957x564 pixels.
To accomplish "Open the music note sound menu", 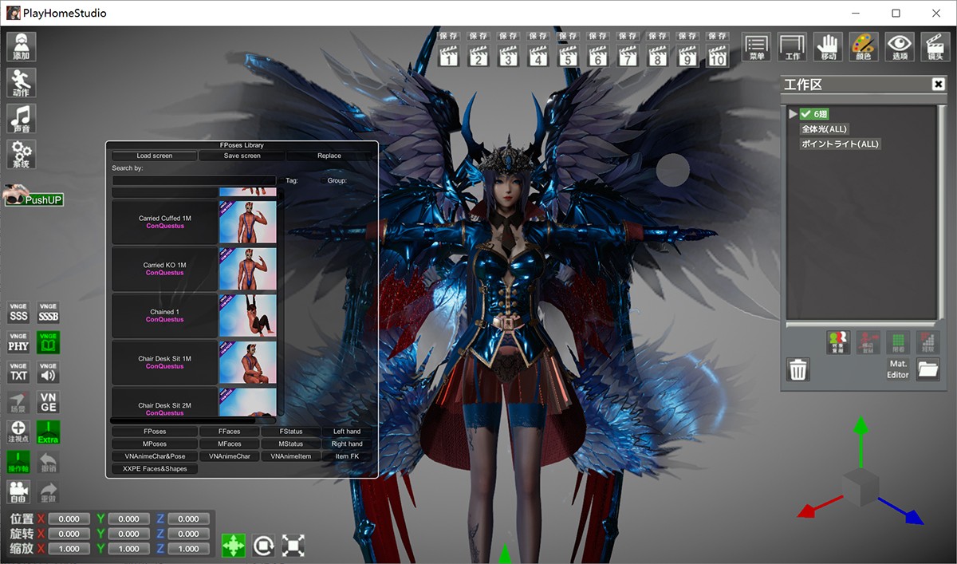I will pos(21,118).
